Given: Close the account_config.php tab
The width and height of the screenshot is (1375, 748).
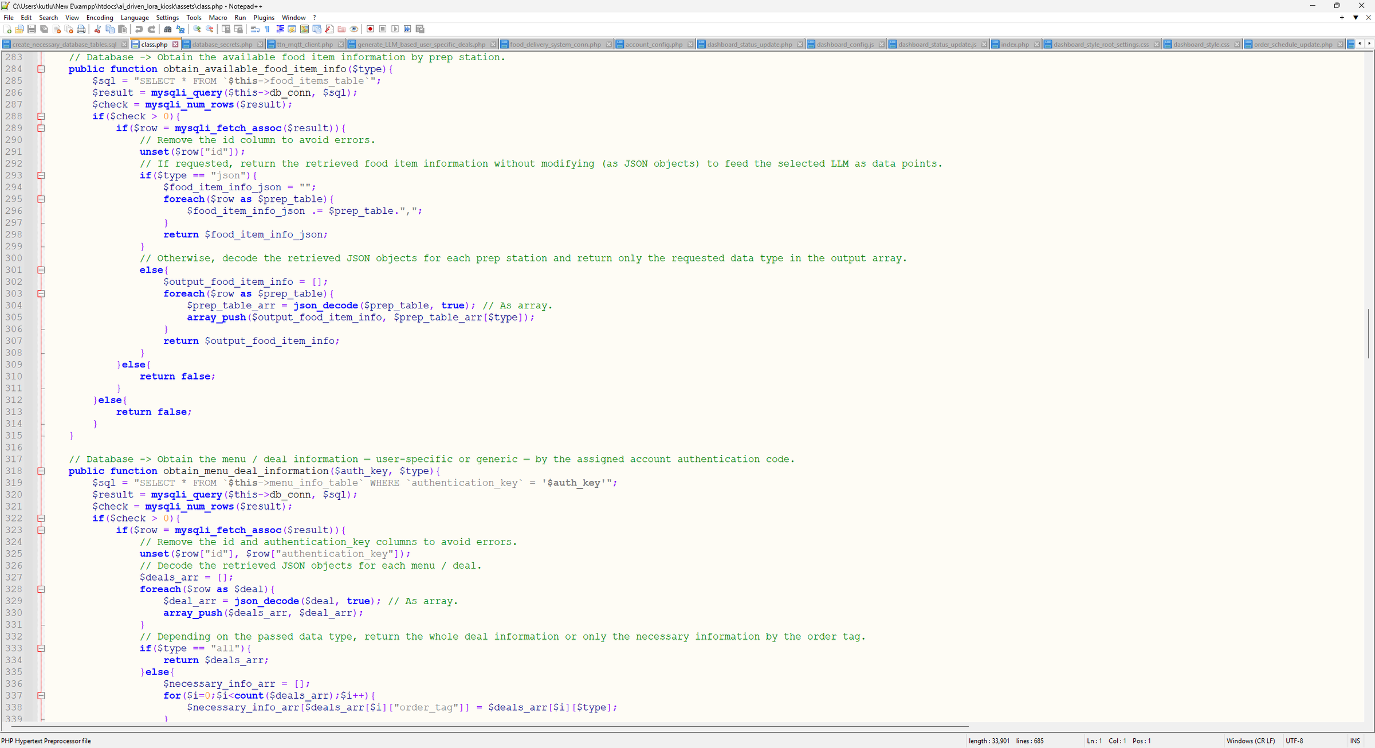Looking at the screenshot, I should coord(690,44).
